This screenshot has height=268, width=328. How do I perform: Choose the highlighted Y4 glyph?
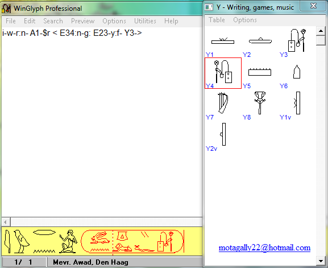click(x=223, y=73)
